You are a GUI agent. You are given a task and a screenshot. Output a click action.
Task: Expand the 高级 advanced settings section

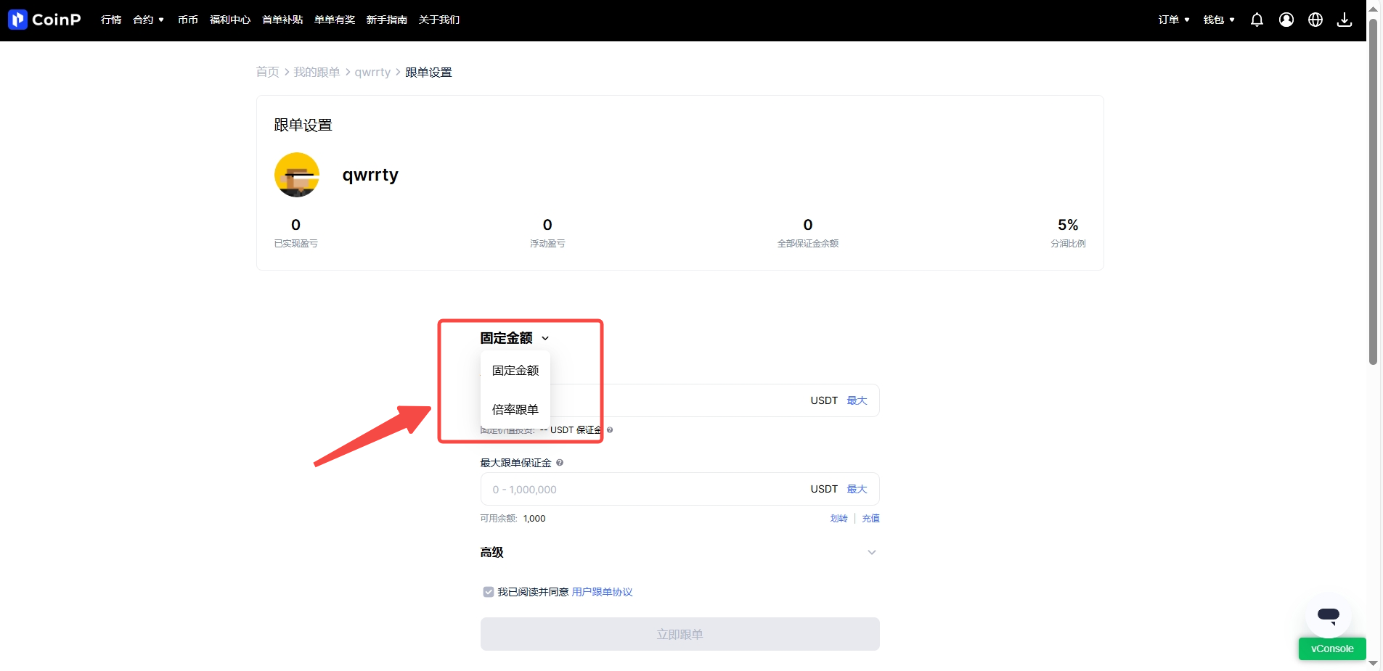(x=871, y=553)
